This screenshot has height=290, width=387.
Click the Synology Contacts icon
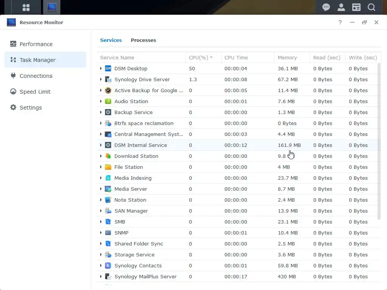click(108, 265)
